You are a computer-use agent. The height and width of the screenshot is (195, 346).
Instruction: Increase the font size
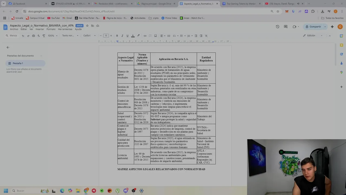[x=111, y=36]
